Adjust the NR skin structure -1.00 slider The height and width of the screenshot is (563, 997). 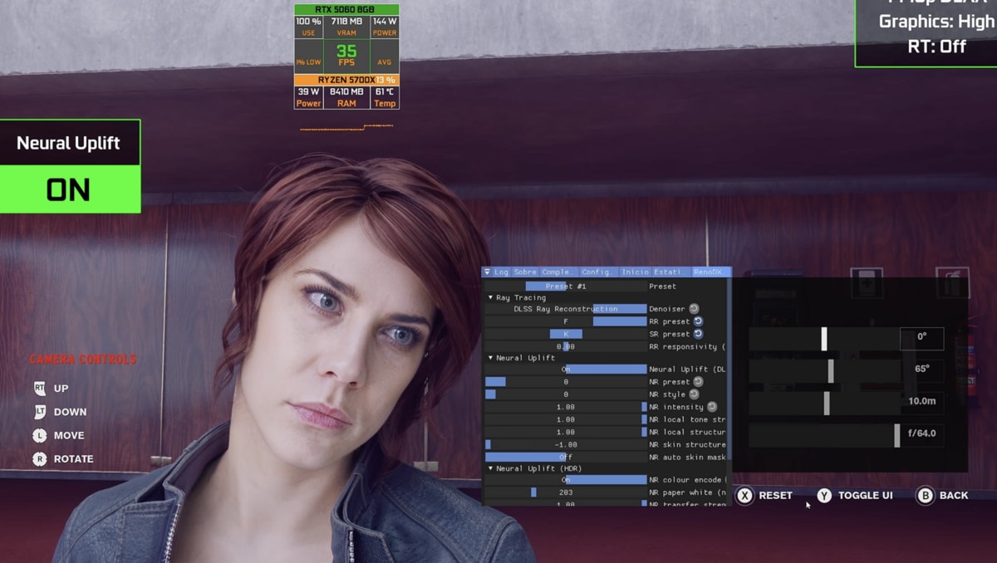(566, 445)
